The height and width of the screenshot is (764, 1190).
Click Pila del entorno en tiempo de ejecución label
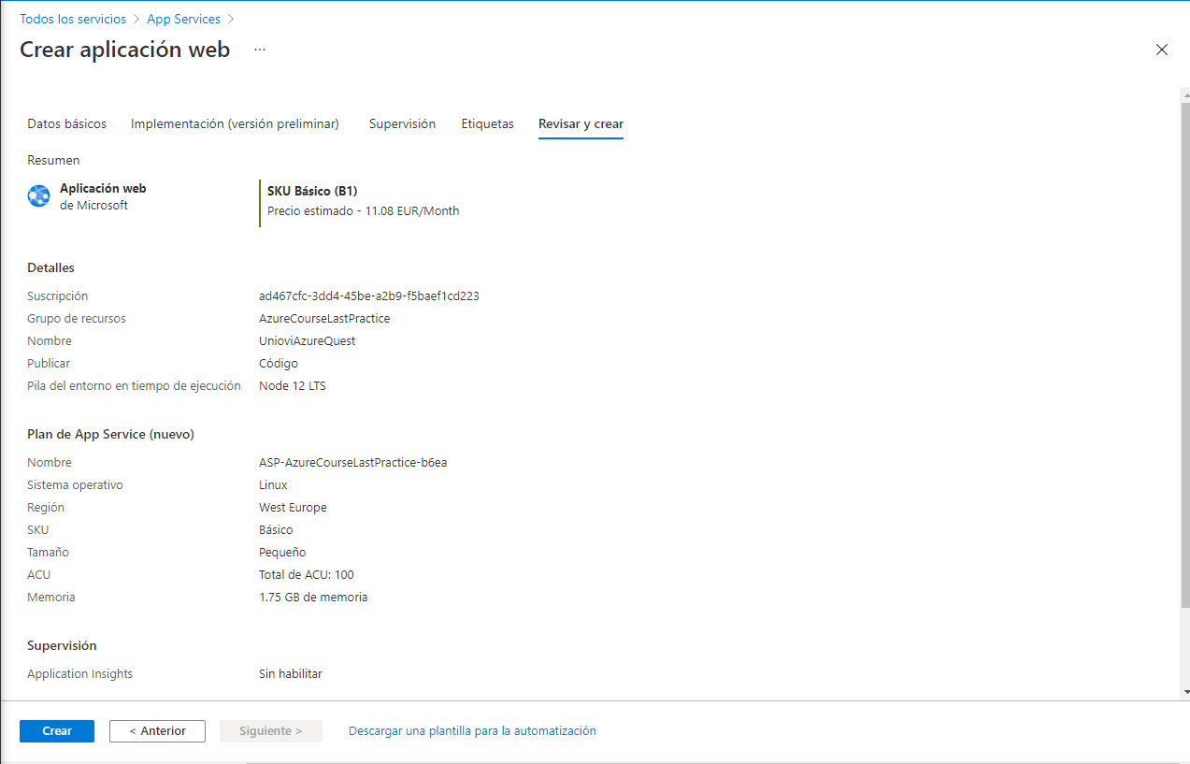[x=134, y=385]
